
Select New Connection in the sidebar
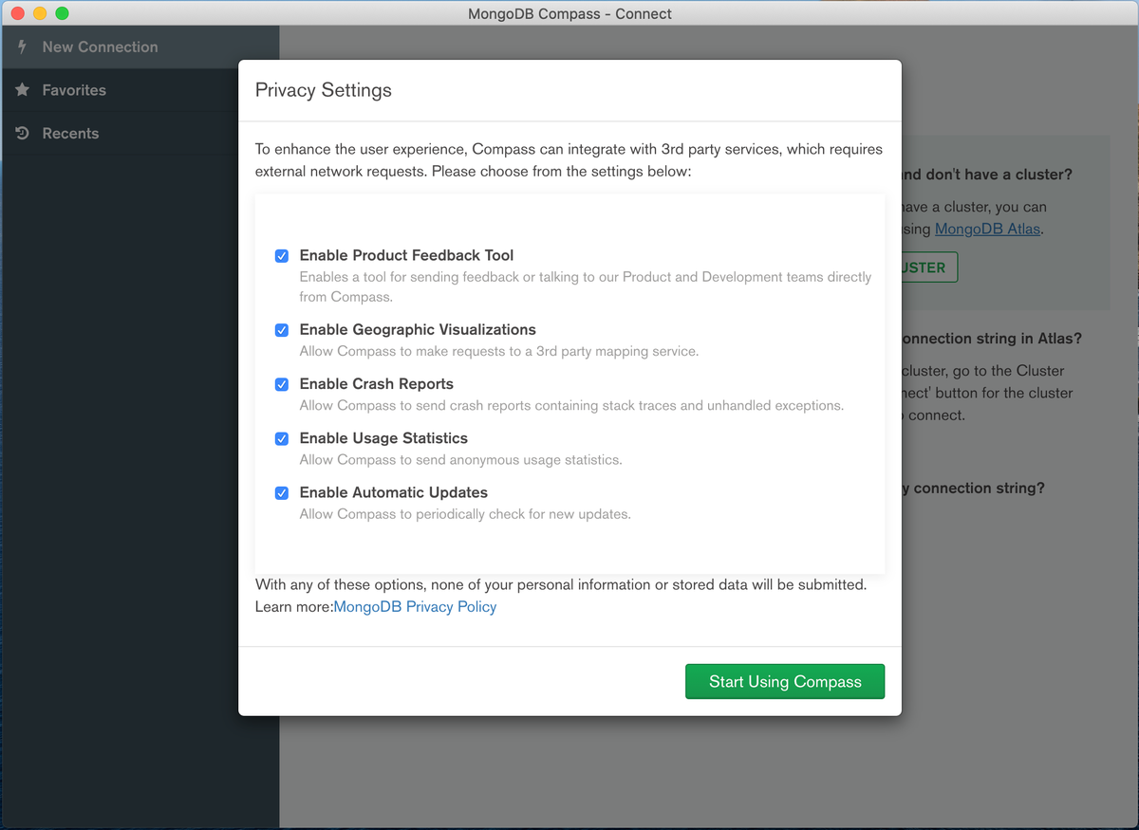[x=140, y=46]
